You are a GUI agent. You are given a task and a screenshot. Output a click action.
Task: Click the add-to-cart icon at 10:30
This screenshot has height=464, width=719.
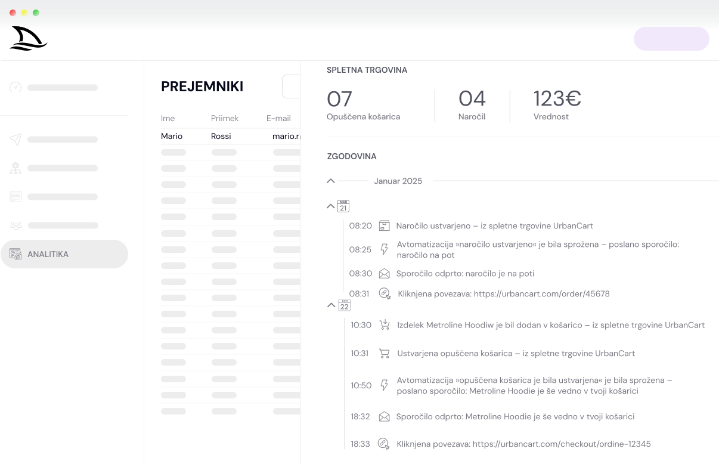(385, 325)
